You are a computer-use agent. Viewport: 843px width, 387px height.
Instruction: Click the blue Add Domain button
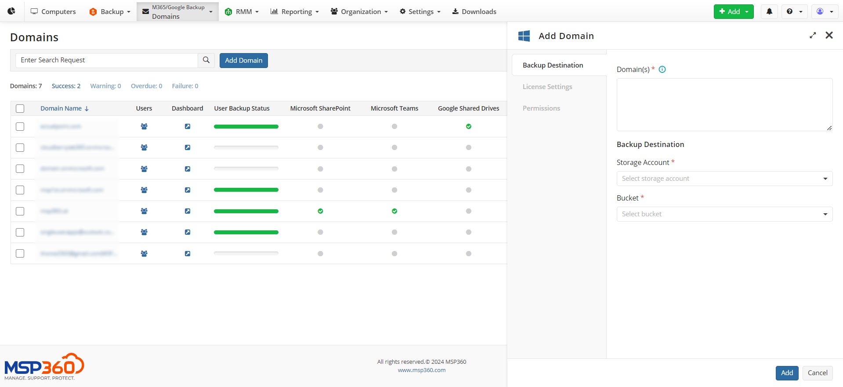243,61
